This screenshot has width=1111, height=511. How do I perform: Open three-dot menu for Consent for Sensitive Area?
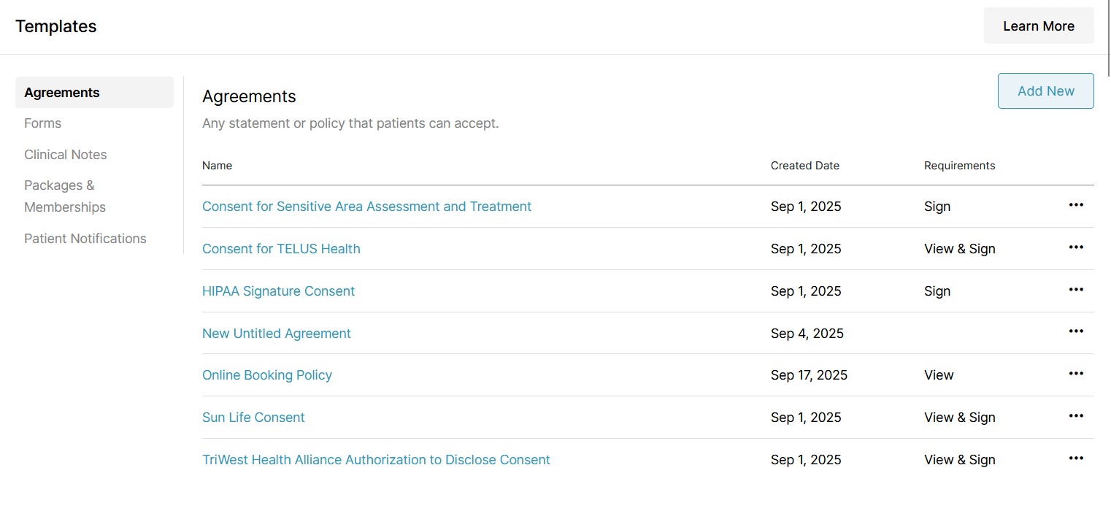tap(1076, 205)
